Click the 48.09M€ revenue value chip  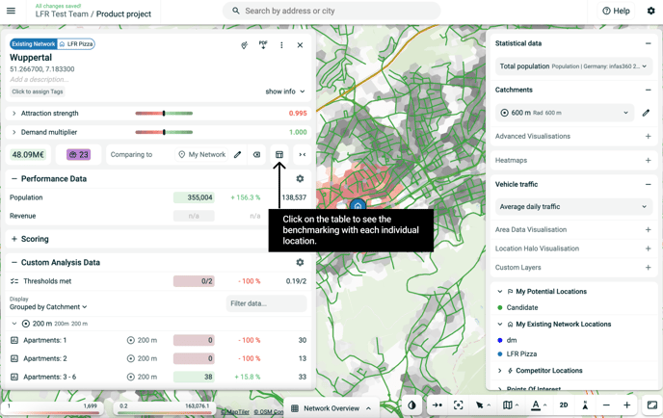28,155
